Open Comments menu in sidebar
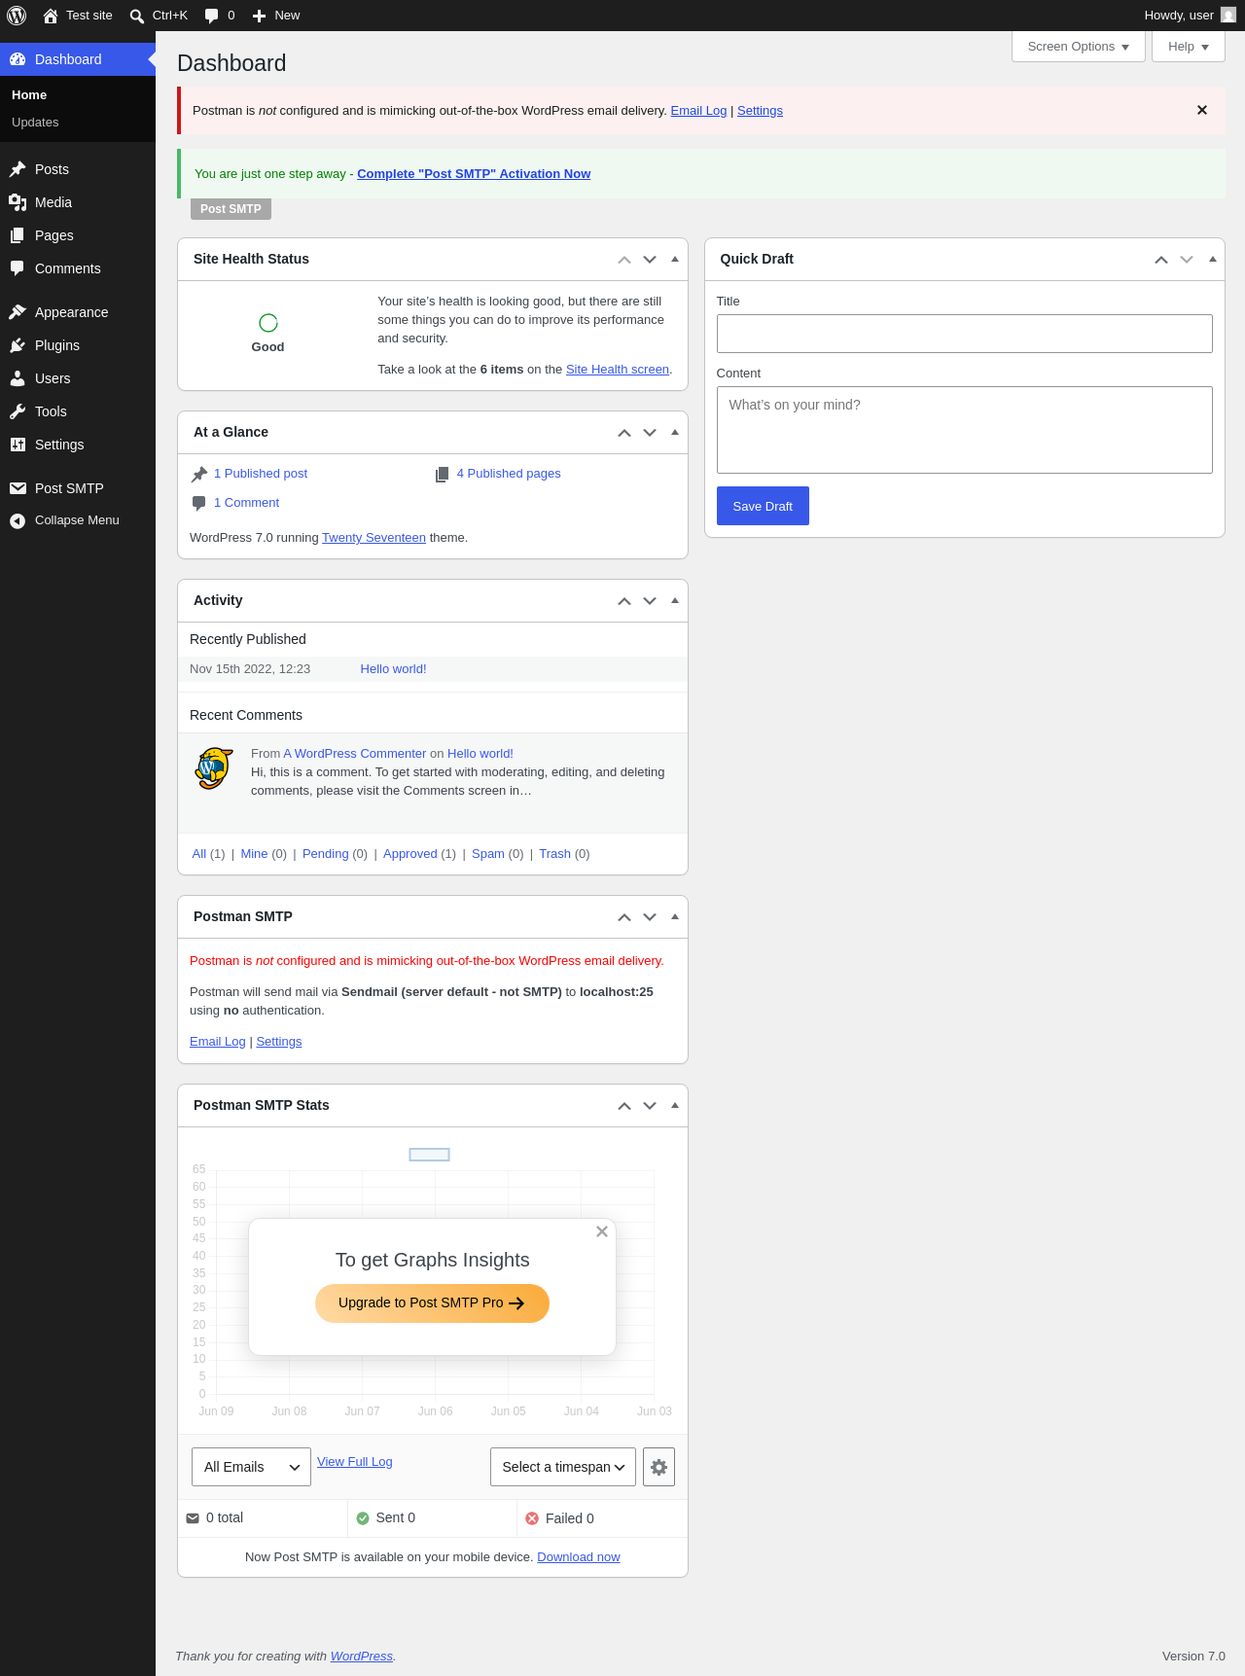 (x=78, y=268)
